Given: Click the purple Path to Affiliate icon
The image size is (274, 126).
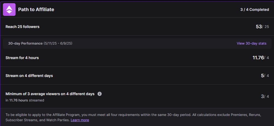Looking at the screenshot, I should (x=9, y=10).
